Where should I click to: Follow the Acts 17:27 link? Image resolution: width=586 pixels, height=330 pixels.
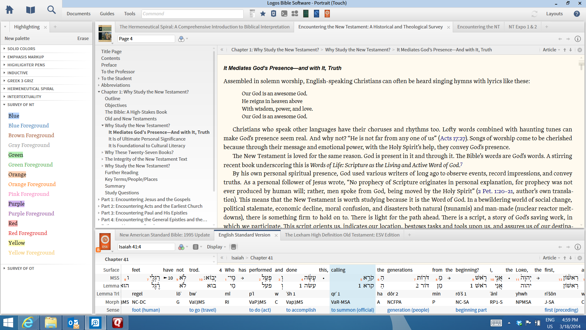tap(453, 138)
